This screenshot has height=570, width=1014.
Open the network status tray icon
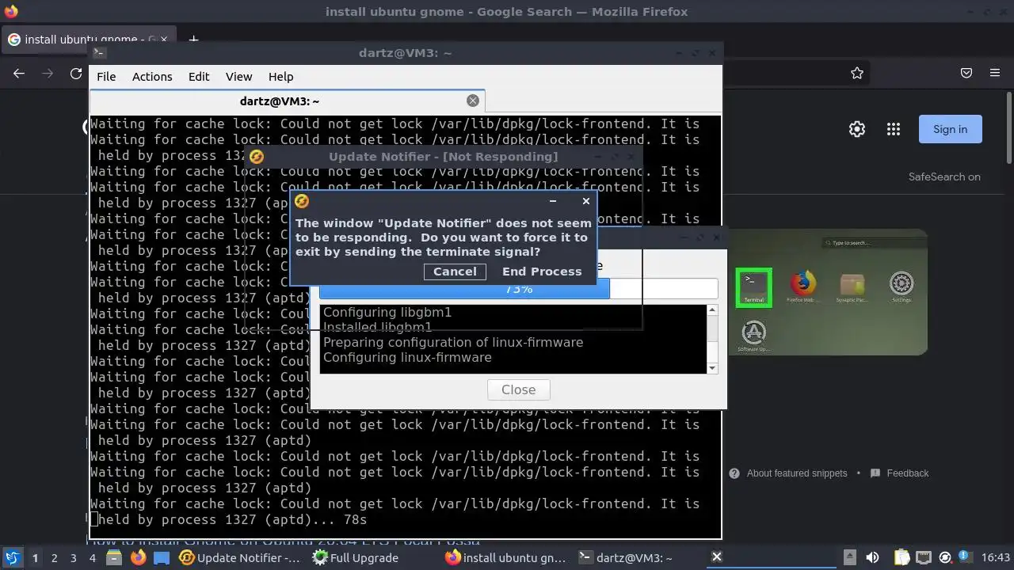[x=924, y=557]
